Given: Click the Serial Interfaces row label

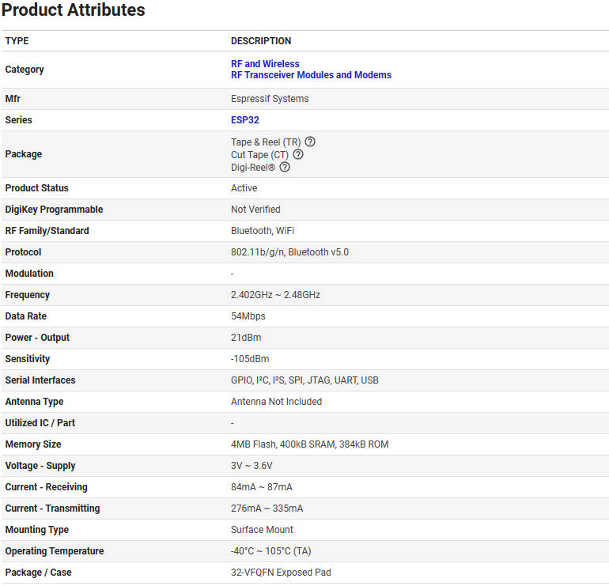Looking at the screenshot, I should click(40, 380).
